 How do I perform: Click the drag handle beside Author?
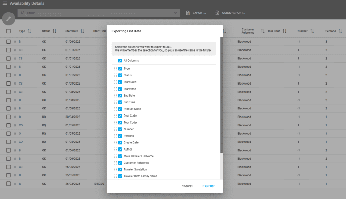coord(116,149)
